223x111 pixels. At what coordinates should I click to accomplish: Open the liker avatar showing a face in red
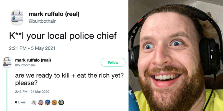(41, 102)
